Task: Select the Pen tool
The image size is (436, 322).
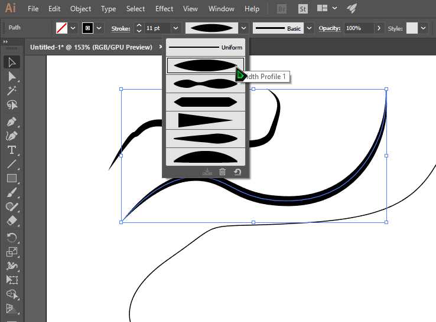Action: point(12,121)
